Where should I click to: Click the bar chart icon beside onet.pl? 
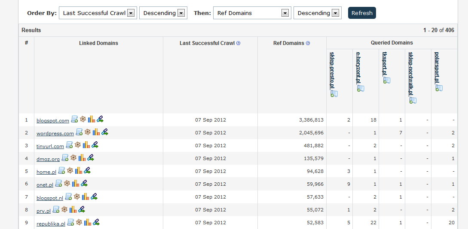click(76, 184)
